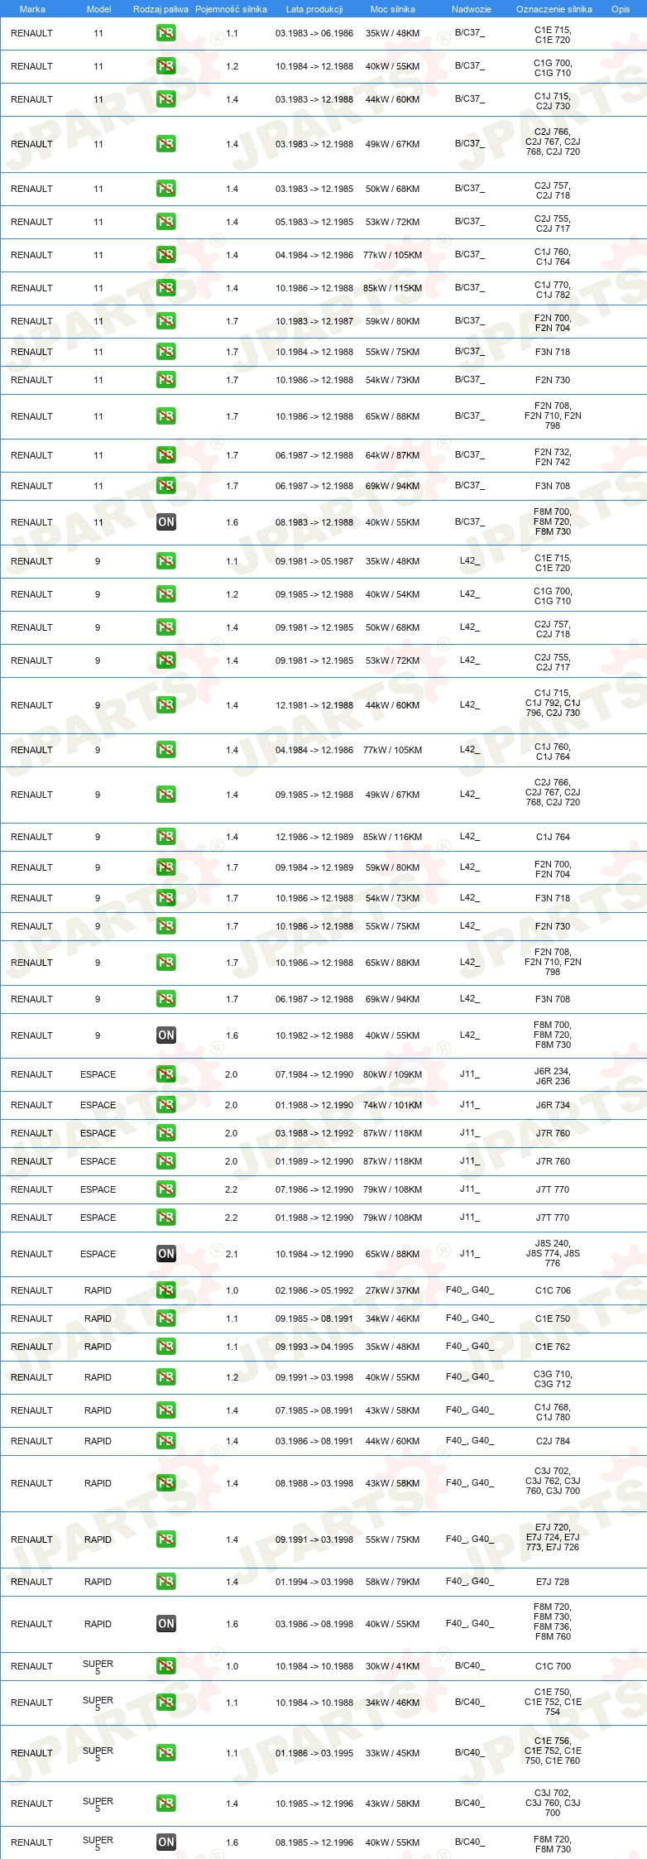Click petrol icon in Rapid 1.0 row
Image resolution: width=647 pixels, height=1859 pixels.
[165, 1290]
